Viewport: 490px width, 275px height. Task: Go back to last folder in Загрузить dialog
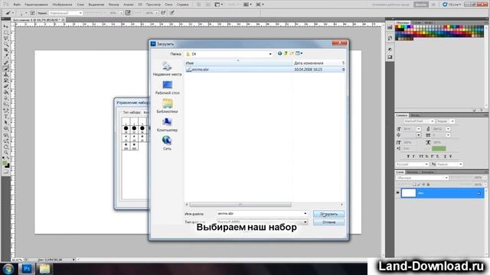pos(279,53)
